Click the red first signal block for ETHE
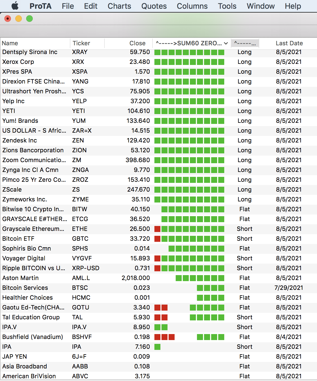 pyautogui.click(x=157, y=229)
